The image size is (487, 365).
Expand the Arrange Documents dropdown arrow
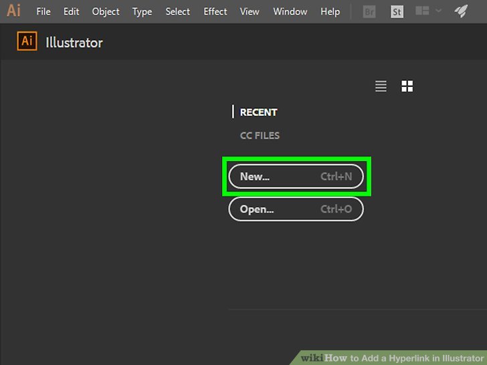click(x=438, y=11)
